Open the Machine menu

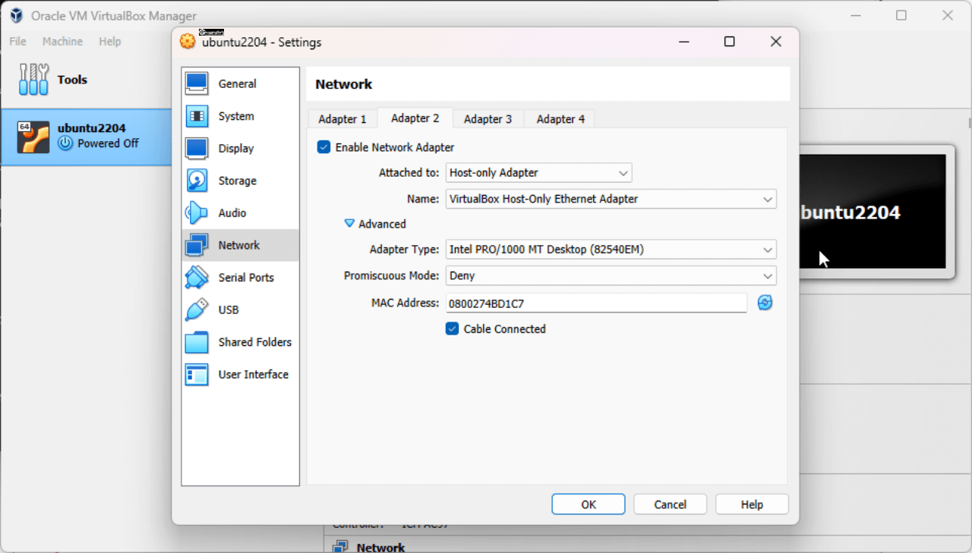[62, 42]
